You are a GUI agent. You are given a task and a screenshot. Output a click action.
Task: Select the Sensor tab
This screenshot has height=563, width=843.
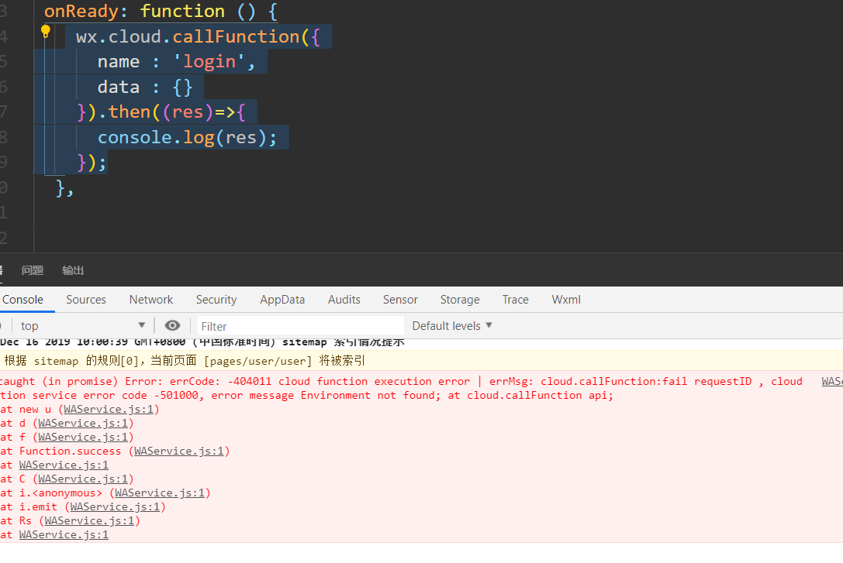[400, 300]
